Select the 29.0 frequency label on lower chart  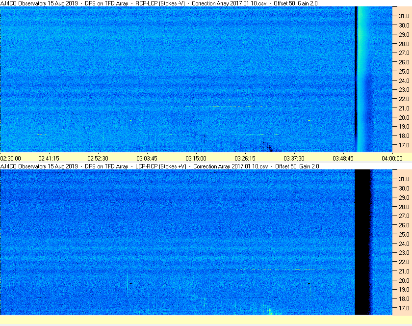404,197
